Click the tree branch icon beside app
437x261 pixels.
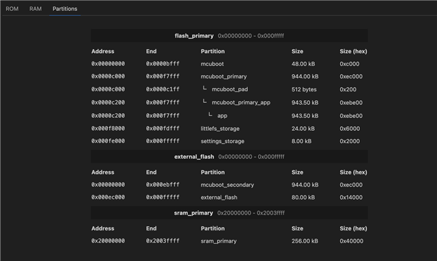210,114
